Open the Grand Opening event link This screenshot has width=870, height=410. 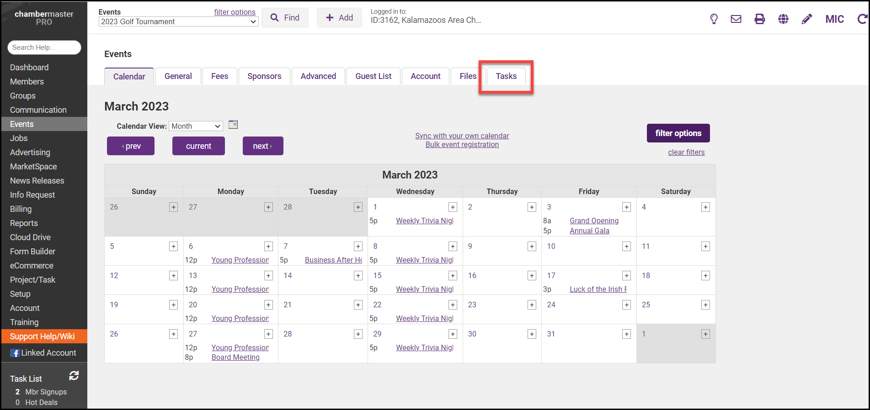point(594,221)
